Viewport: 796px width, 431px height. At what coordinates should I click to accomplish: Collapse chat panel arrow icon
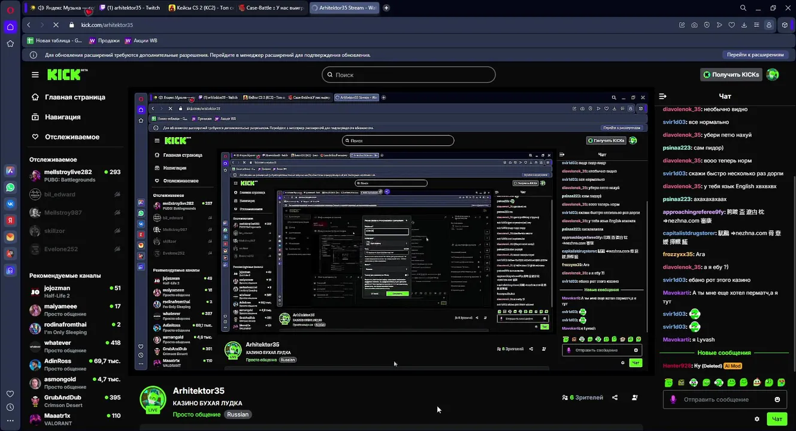tap(663, 96)
